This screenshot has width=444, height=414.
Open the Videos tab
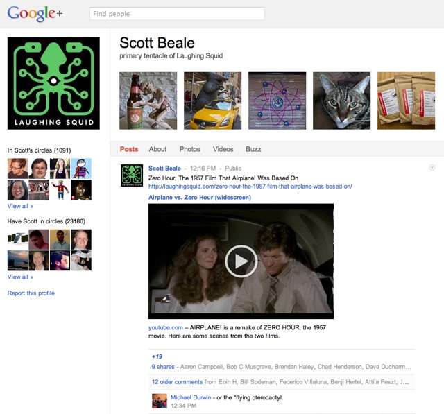point(223,149)
